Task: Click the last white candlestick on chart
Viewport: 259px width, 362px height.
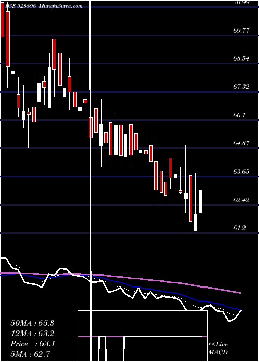Action: pyautogui.click(x=200, y=201)
